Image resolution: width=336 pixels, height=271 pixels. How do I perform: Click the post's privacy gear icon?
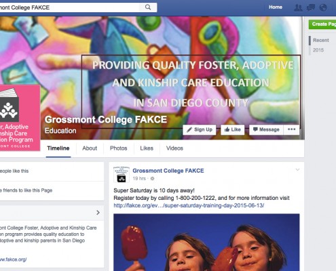(x=152, y=178)
